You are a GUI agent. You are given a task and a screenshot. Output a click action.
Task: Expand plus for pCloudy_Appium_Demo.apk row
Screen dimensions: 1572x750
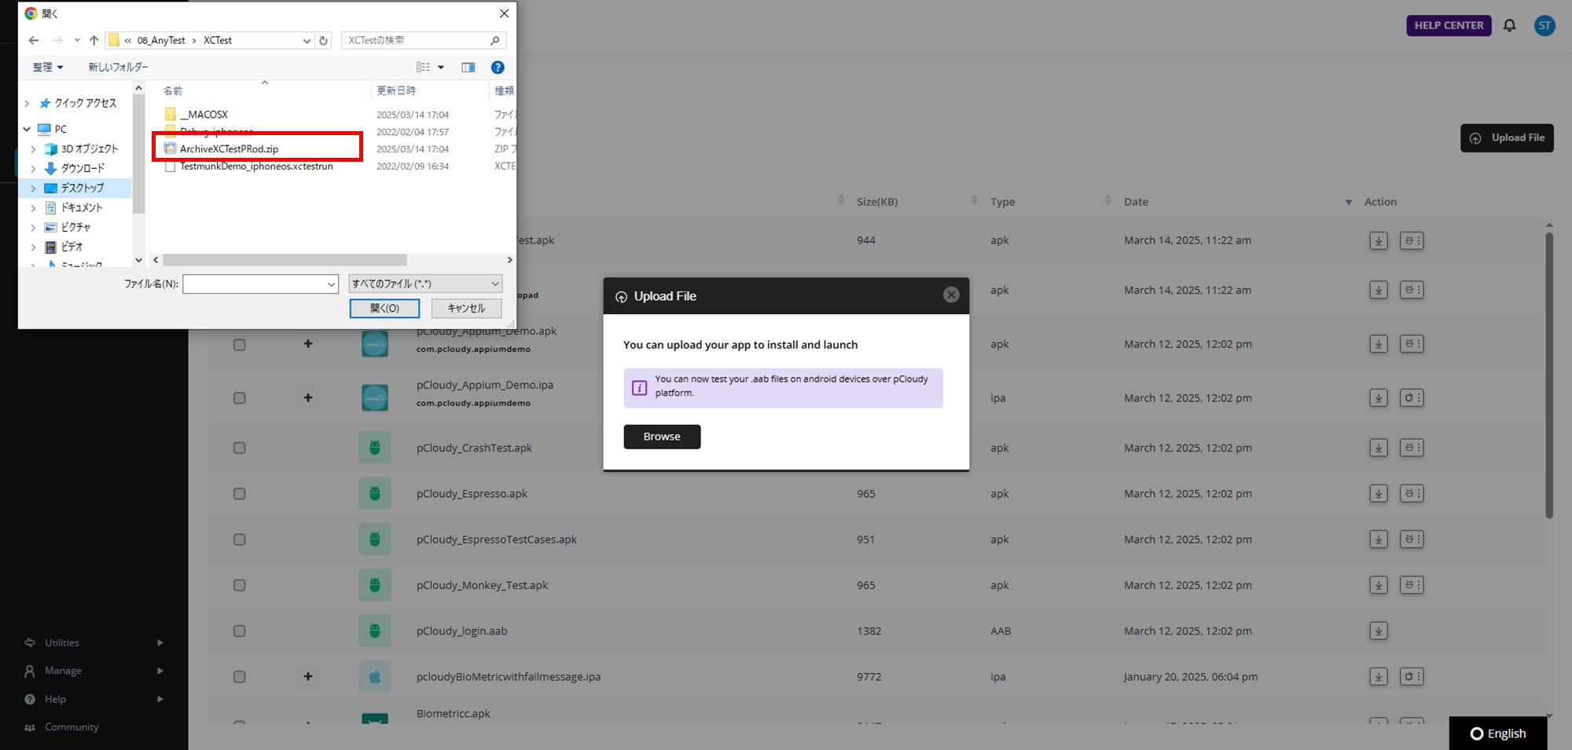(308, 344)
